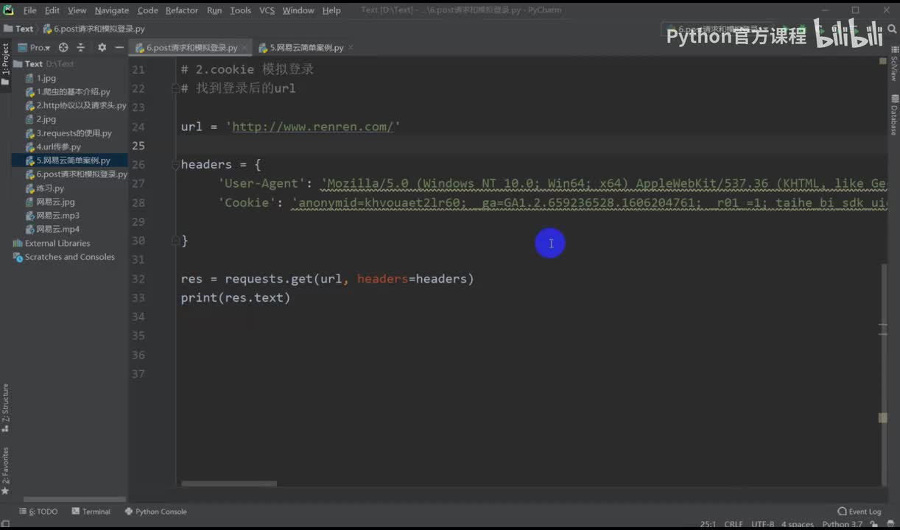Open the Project view dropdown selector

(35, 47)
